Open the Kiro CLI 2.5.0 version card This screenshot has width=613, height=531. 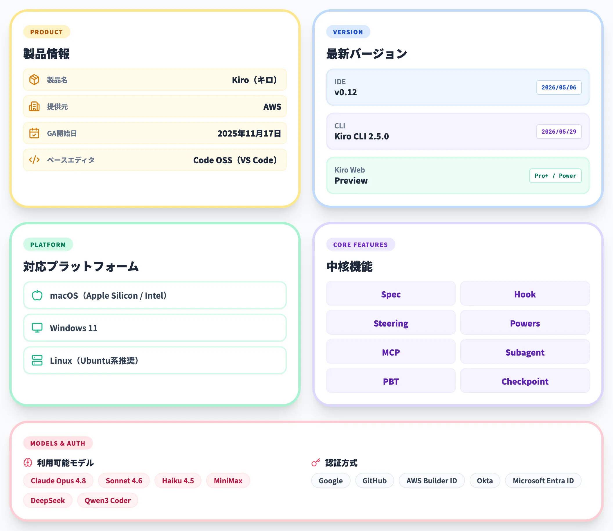[457, 131]
